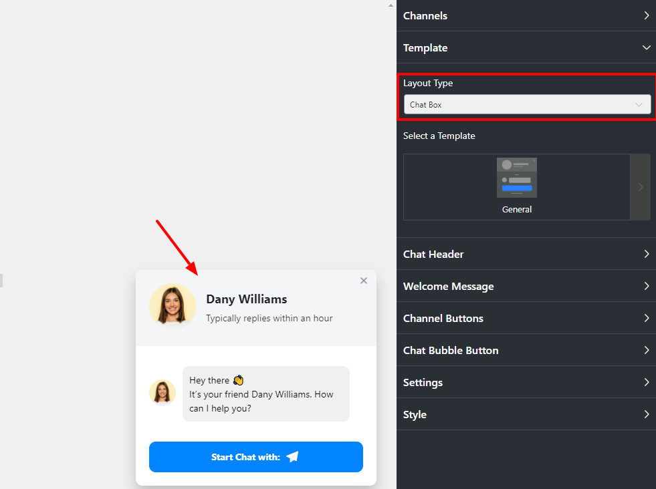The height and width of the screenshot is (489, 656).
Task: Click Dany Williams' large header avatar
Action: (x=173, y=307)
